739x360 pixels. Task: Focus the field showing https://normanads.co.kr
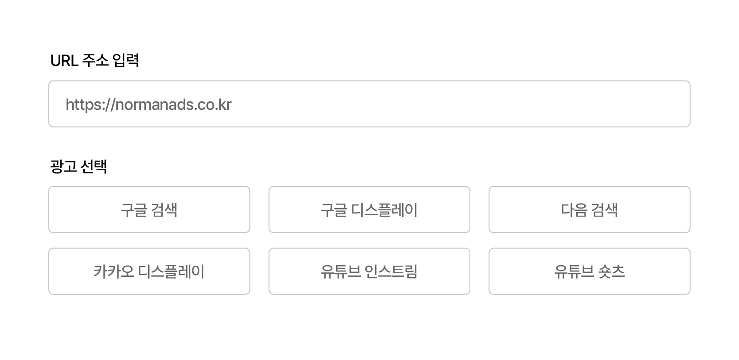tap(369, 104)
